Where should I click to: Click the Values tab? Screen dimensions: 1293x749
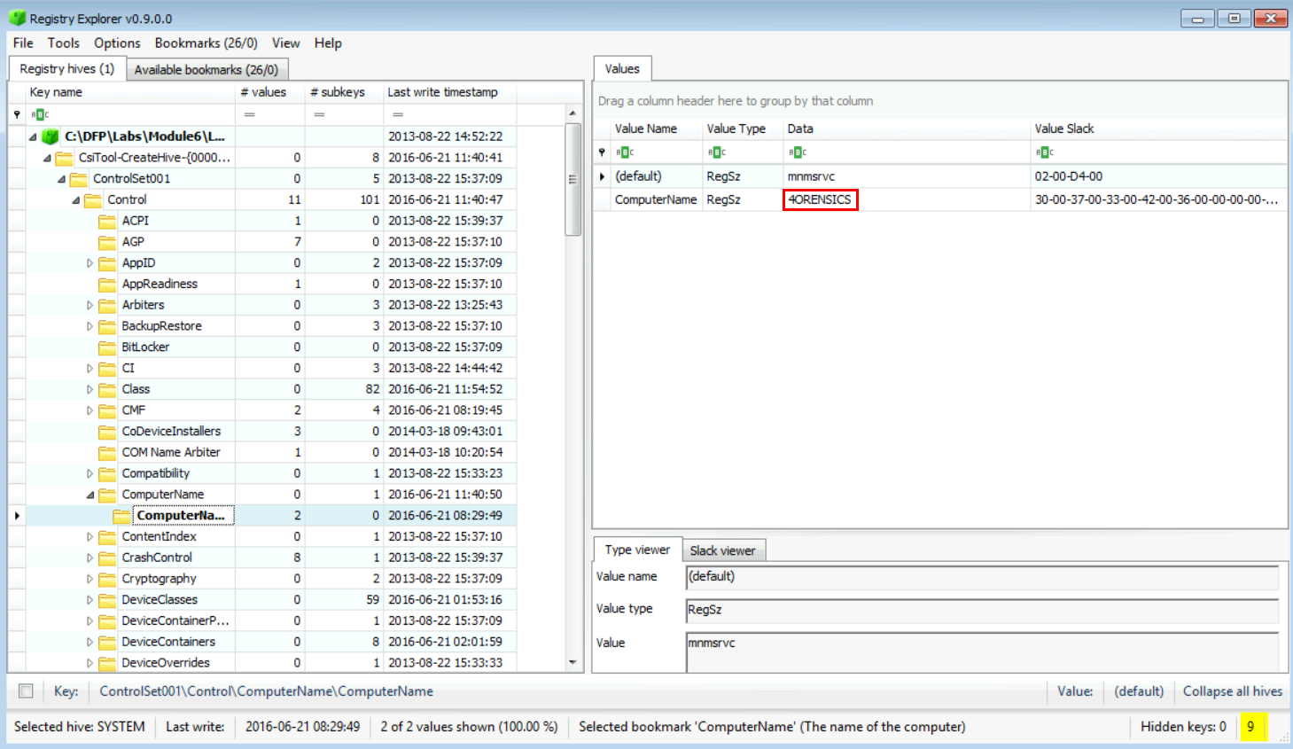(622, 68)
